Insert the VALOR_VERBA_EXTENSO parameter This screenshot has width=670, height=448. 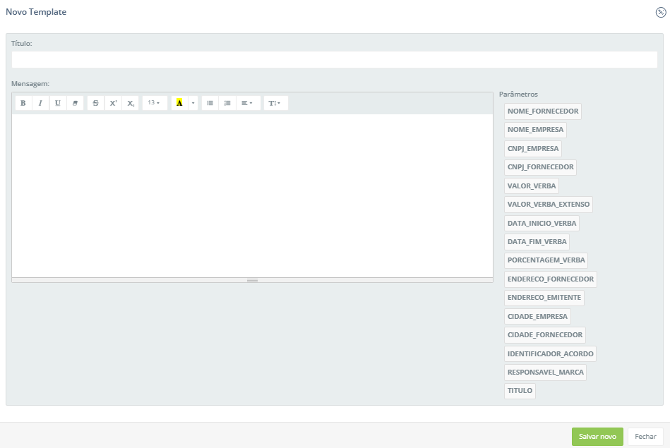pyautogui.click(x=548, y=205)
